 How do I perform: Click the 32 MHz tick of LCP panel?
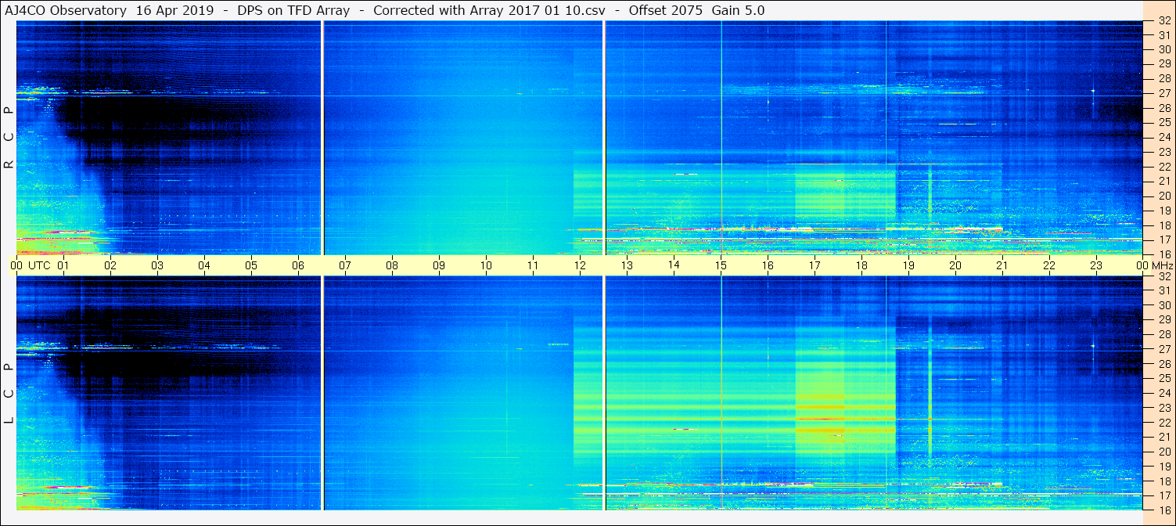(x=1164, y=276)
